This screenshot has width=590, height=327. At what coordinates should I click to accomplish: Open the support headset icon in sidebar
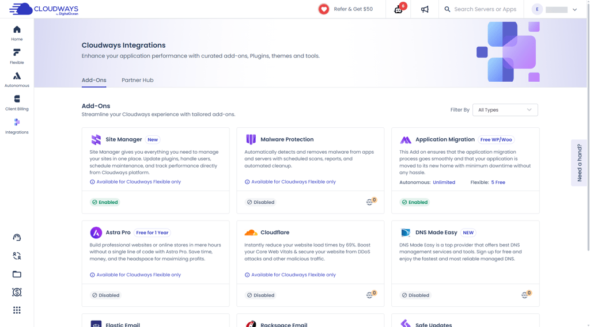click(x=17, y=238)
